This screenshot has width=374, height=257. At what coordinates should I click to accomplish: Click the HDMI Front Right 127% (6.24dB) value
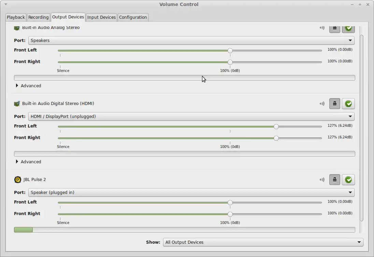coord(340,137)
